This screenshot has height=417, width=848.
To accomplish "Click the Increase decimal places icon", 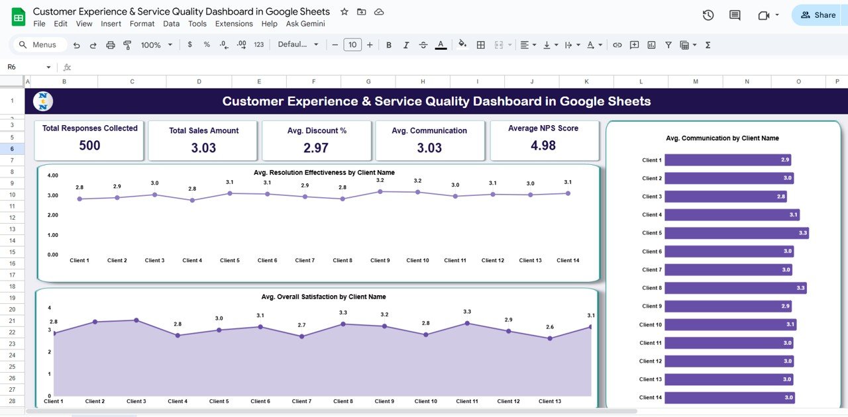I will [241, 44].
